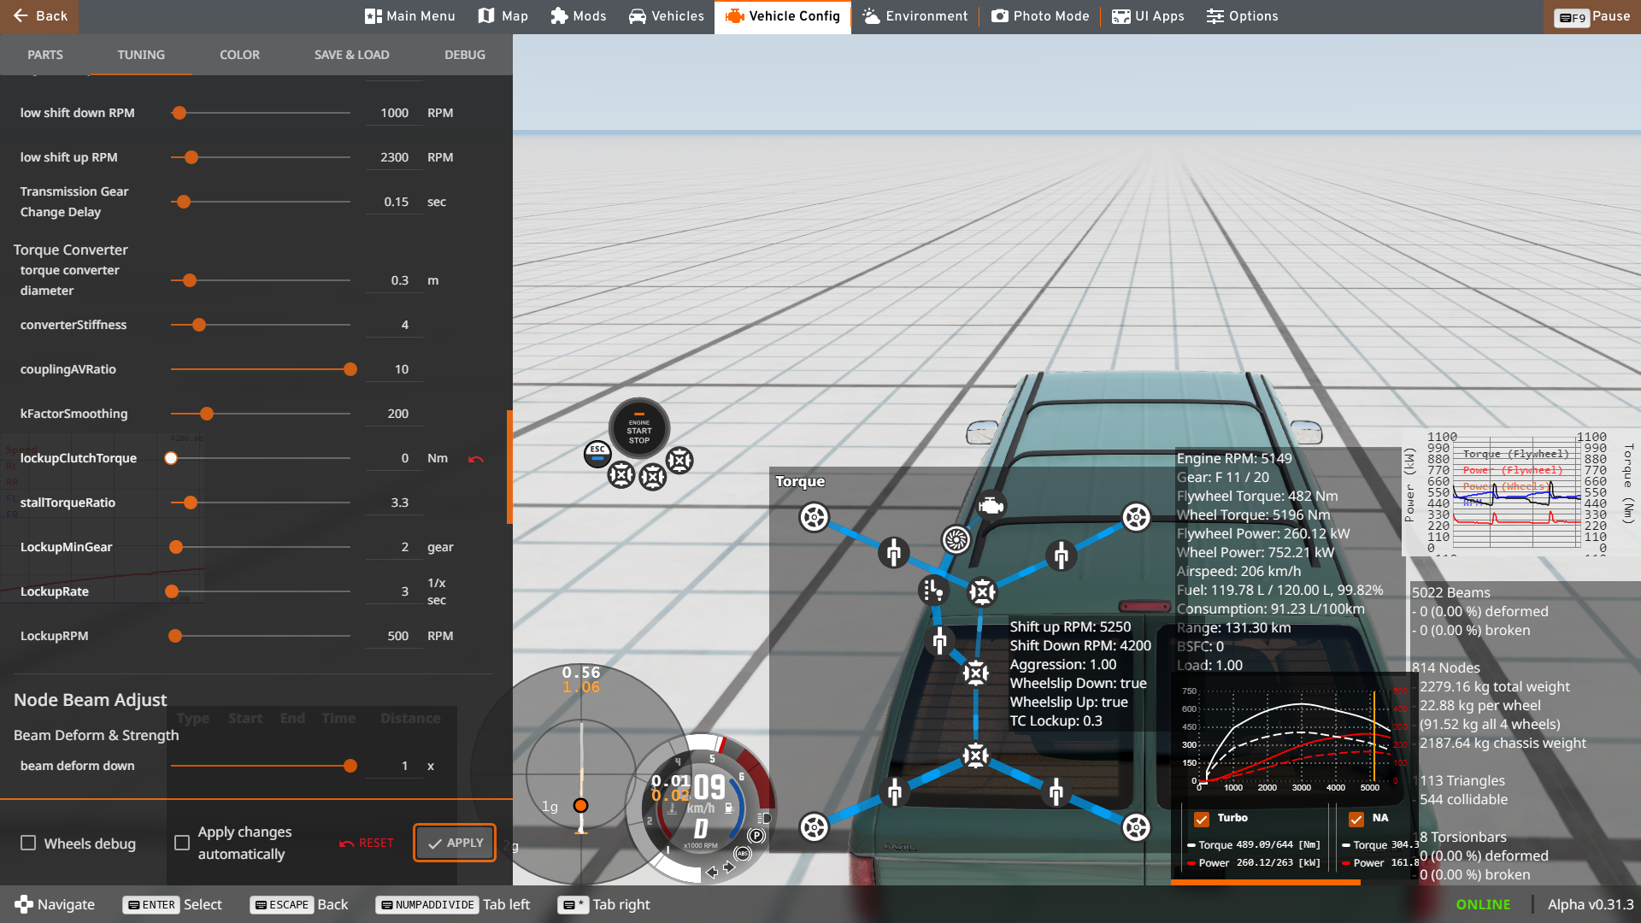Click the ABS indicator on tachometer
The height and width of the screenshot is (923, 1641).
743,853
